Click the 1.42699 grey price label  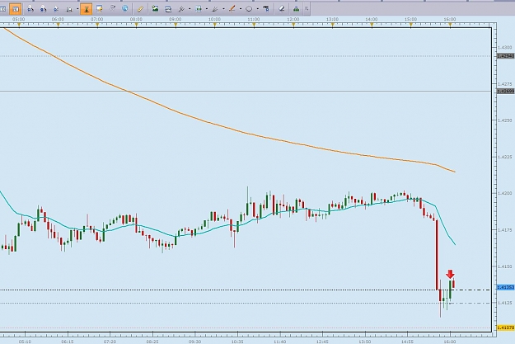click(505, 91)
